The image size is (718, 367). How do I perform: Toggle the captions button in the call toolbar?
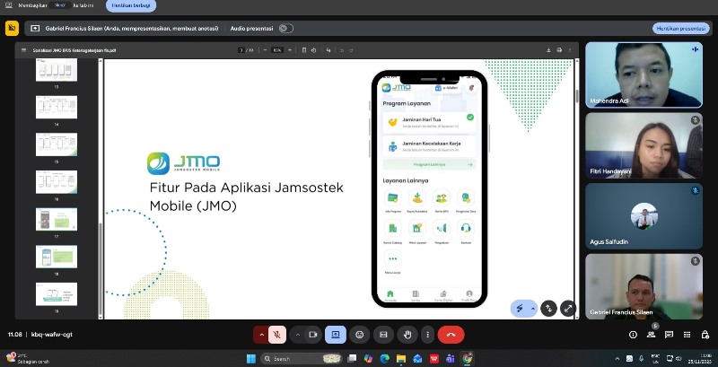(x=383, y=334)
